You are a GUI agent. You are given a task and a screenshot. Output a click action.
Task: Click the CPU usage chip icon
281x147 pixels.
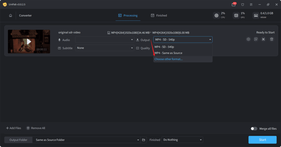pyautogui.click(x=216, y=15)
